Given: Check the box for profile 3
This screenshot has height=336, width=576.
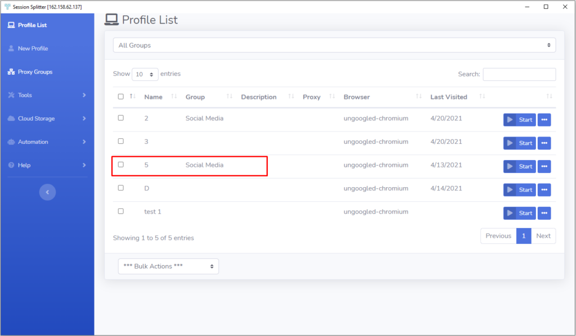Looking at the screenshot, I should coord(121,141).
